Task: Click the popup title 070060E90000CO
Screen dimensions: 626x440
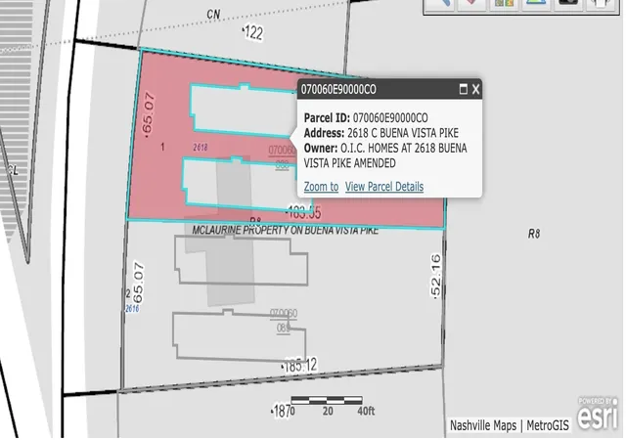Action: coord(338,89)
